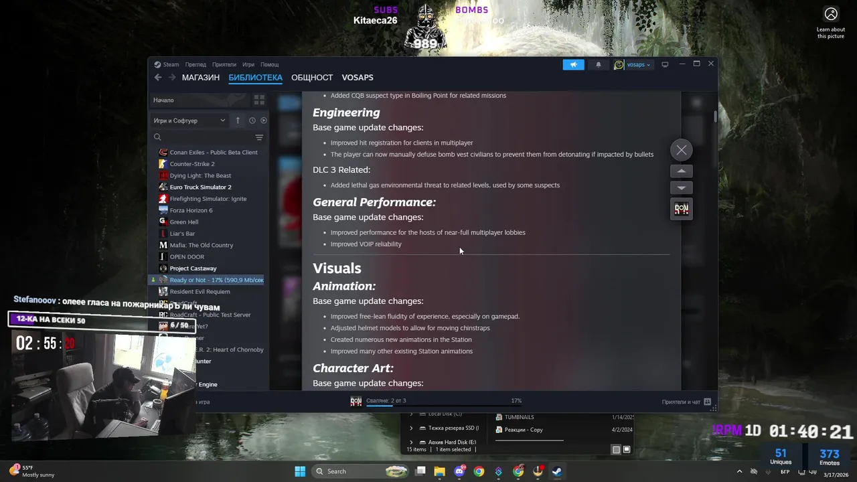The height and width of the screenshot is (482, 857).
Task: Open the Игри и Софтуер dropdown
Action: point(189,120)
